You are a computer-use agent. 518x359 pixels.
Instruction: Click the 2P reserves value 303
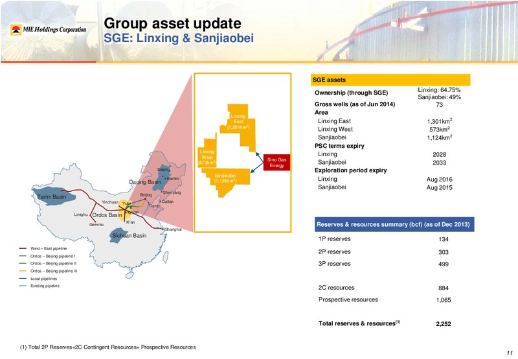(x=444, y=252)
